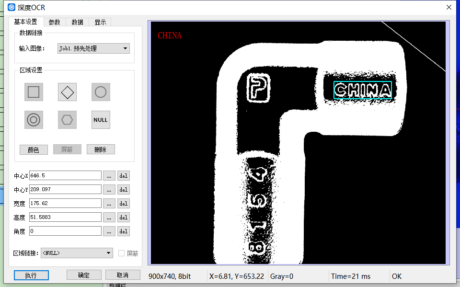
Task: Click the cyan CHINA region box in image
Action: (363, 90)
